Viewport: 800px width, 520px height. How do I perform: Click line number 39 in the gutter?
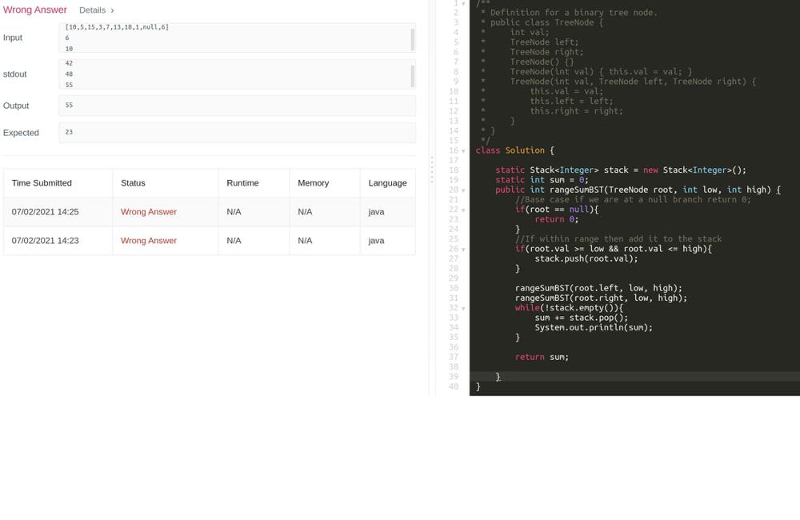[453, 377]
